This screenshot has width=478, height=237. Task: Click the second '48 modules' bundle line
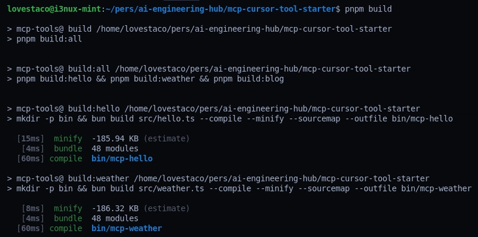click(x=115, y=218)
